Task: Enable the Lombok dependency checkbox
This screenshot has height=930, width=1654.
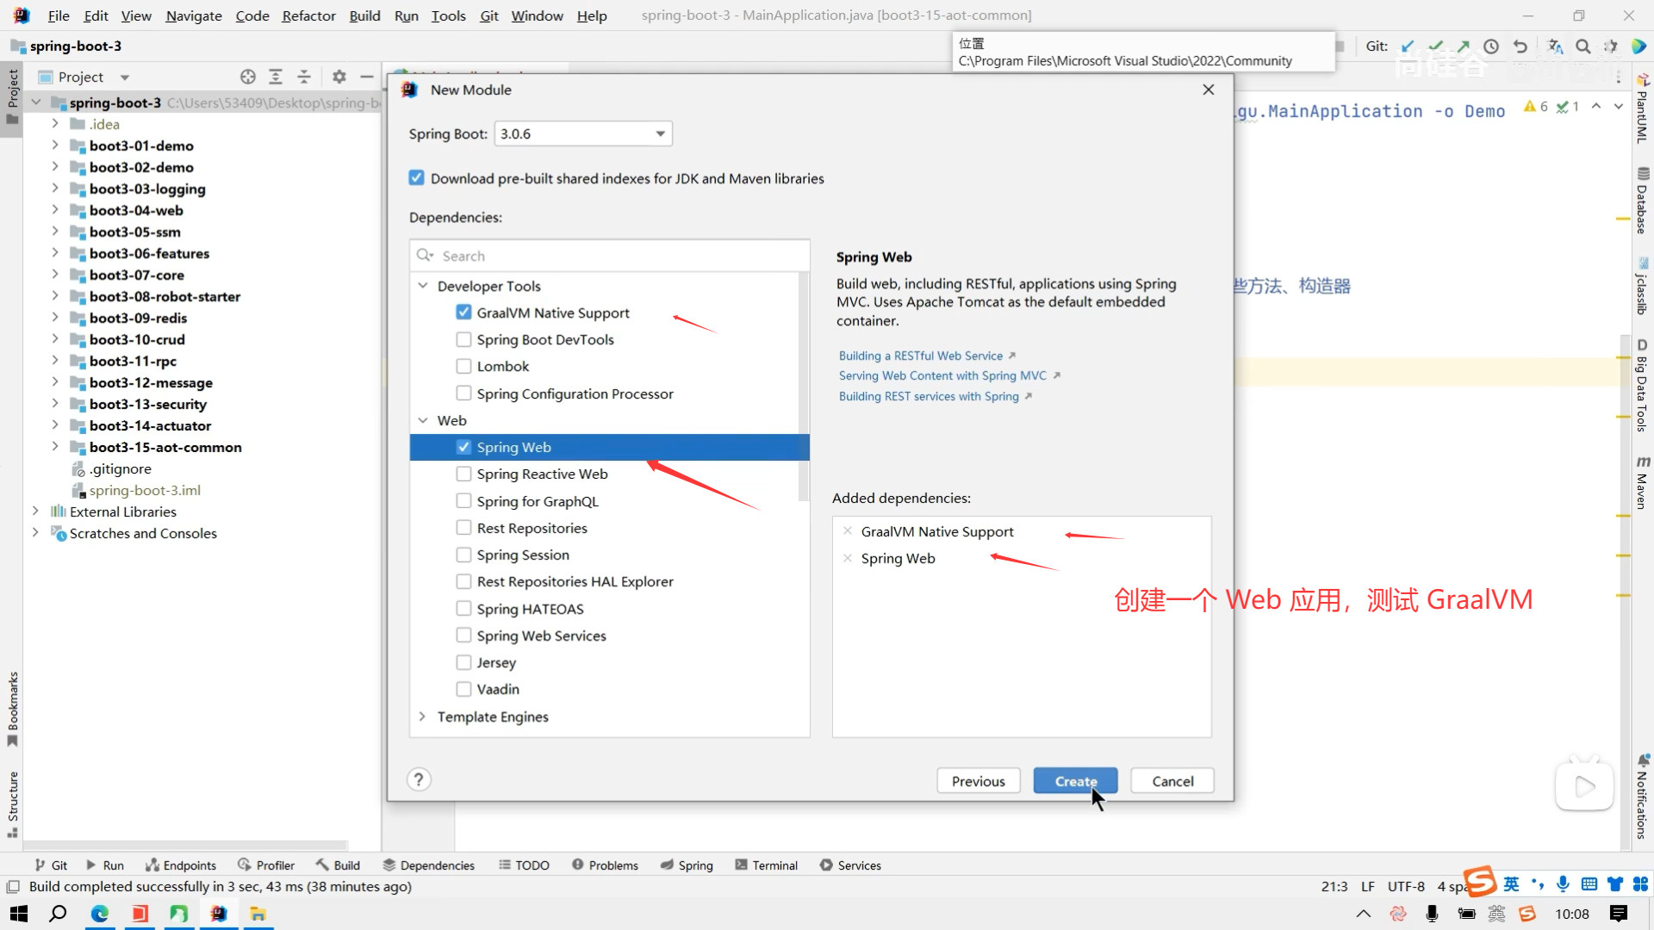Action: coord(463,366)
